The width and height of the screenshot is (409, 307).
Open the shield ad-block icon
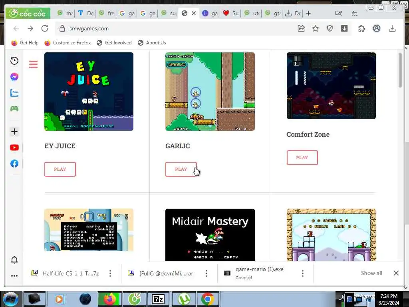pos(330,28)
